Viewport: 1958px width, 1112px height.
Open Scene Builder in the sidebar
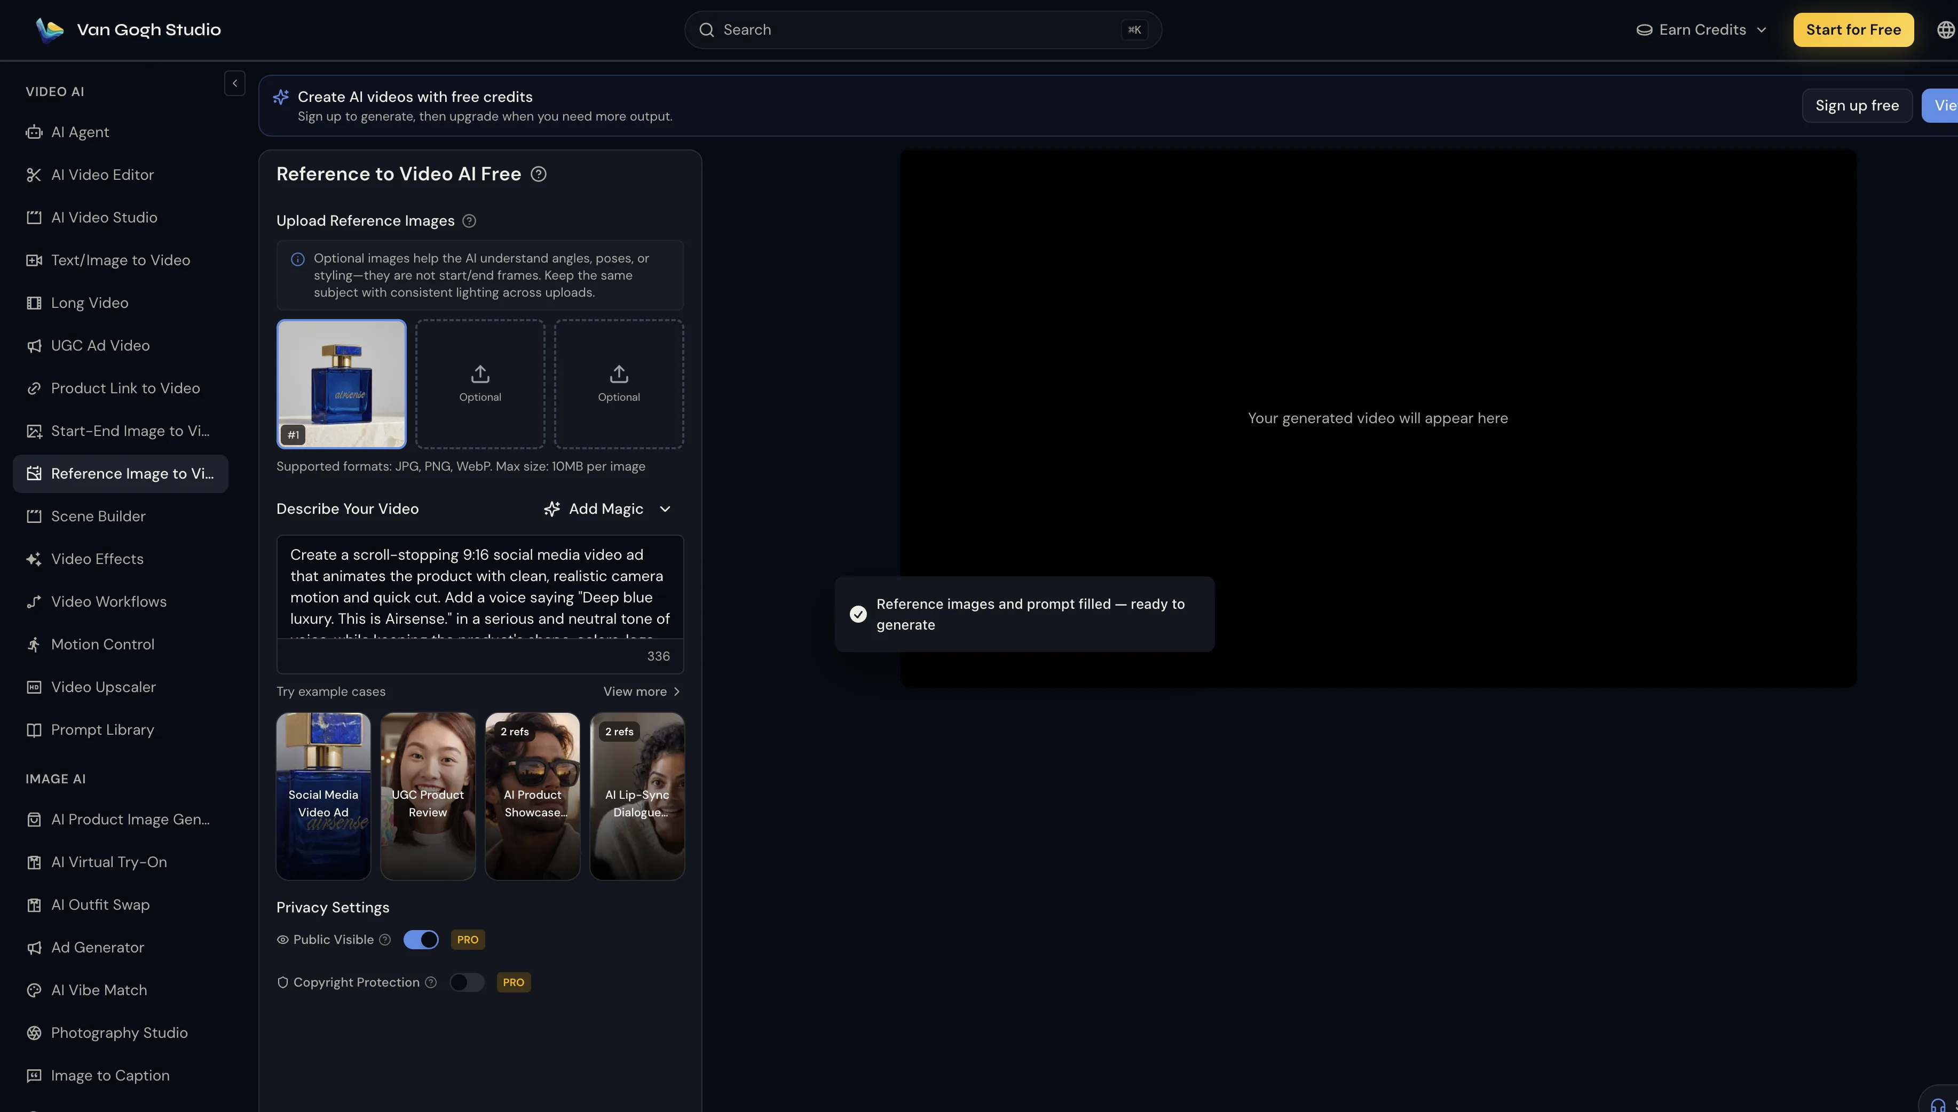coord(121,517)
